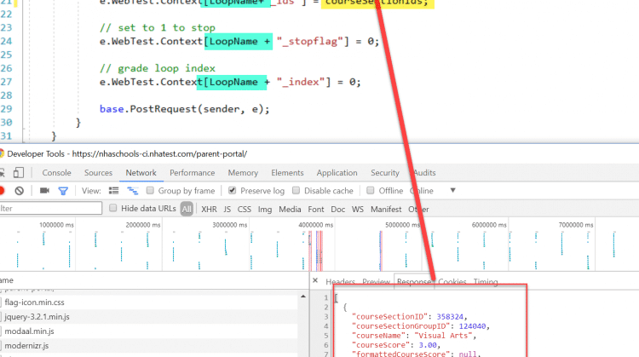Show the overview waterfall view icon
The height and width of the screenshot is (357, 639).
click(x=132, y=191)
